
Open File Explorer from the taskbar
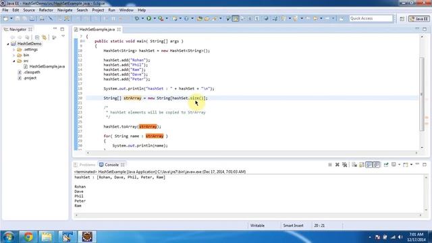point(47,237)
